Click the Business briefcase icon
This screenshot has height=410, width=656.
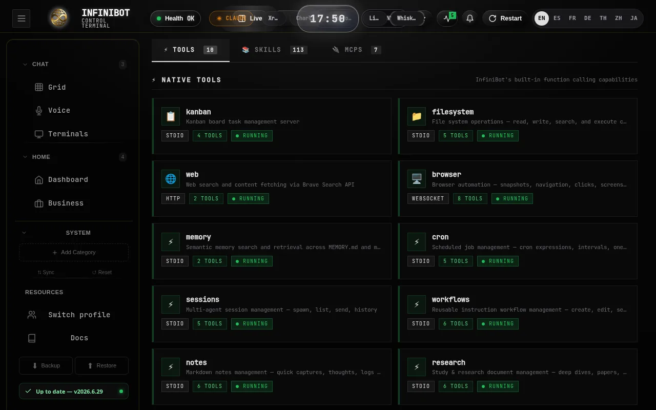pyautogui.click(x=39, y=203)
